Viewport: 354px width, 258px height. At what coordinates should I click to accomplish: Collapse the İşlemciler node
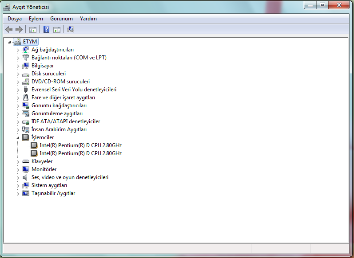tap(18, 138)
